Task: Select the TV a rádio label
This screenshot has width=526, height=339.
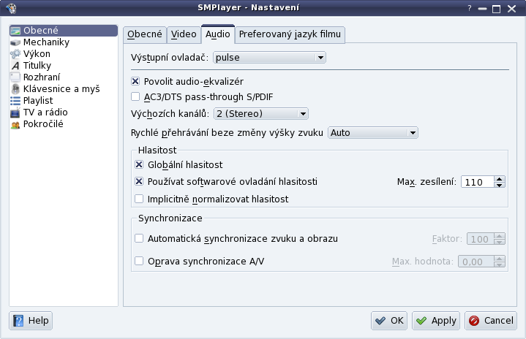Action: (45, 113)
